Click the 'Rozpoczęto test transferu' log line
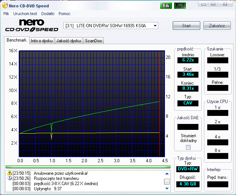236x195 pixels. pos(56,178)
